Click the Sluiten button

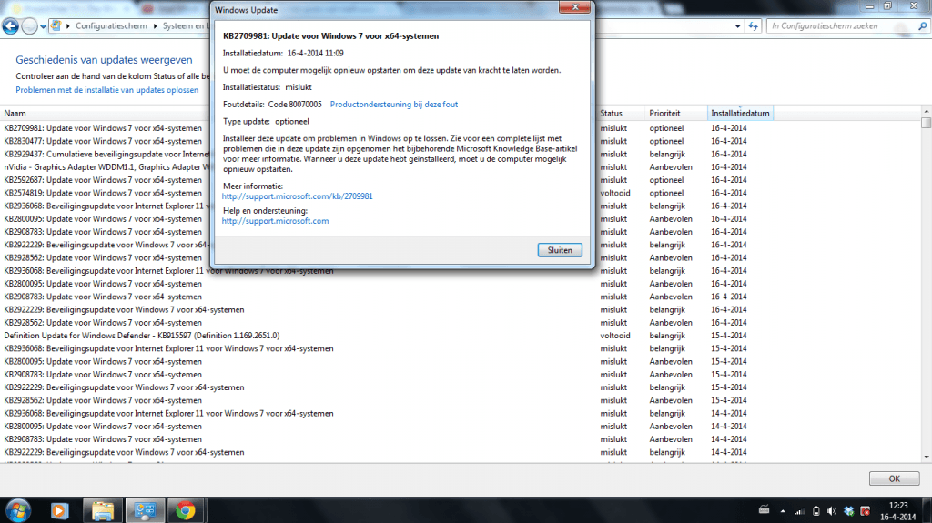[560, 250]
